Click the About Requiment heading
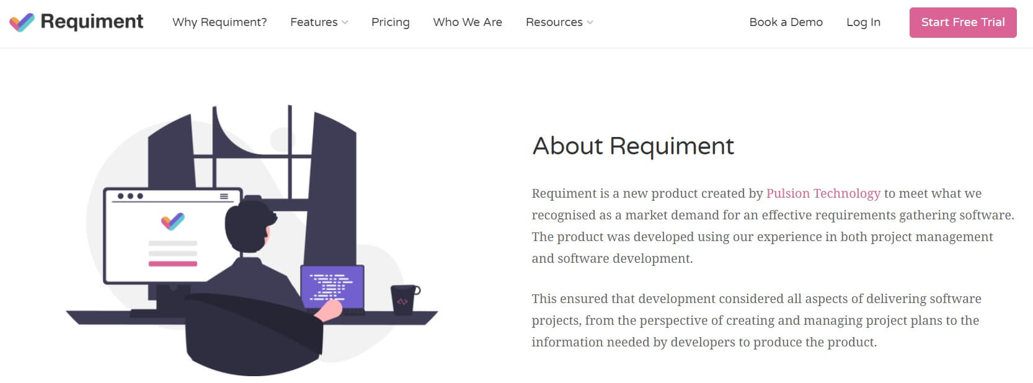 point(633,146)
